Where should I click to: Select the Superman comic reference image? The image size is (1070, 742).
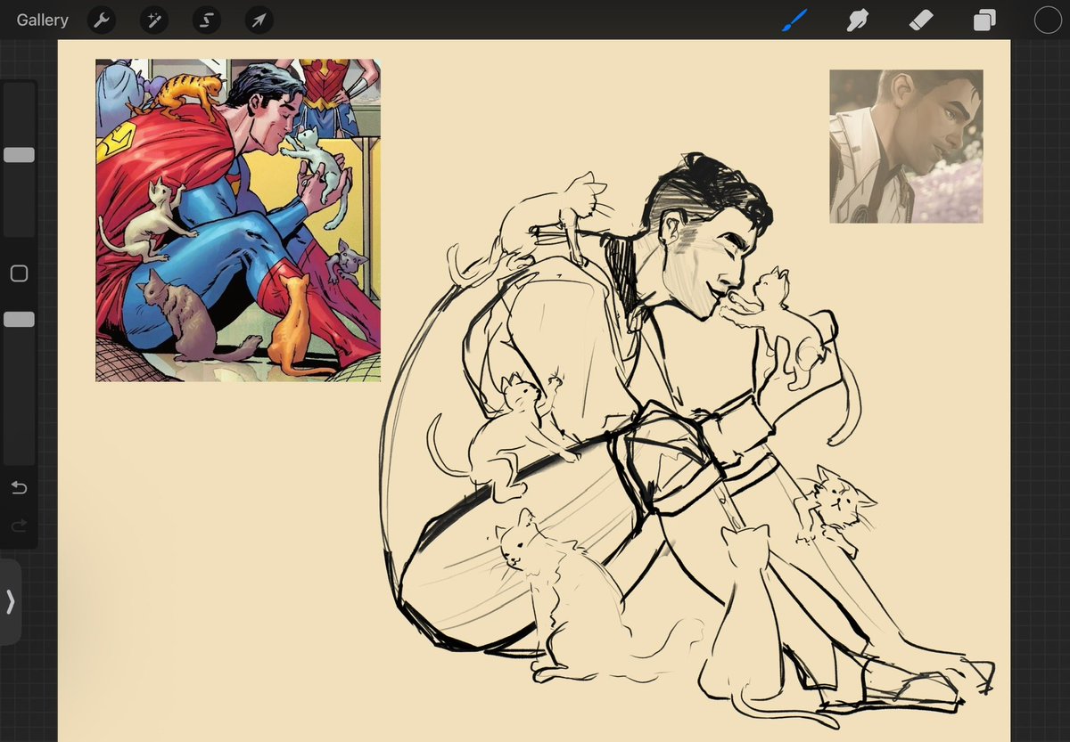pos(238,220)
